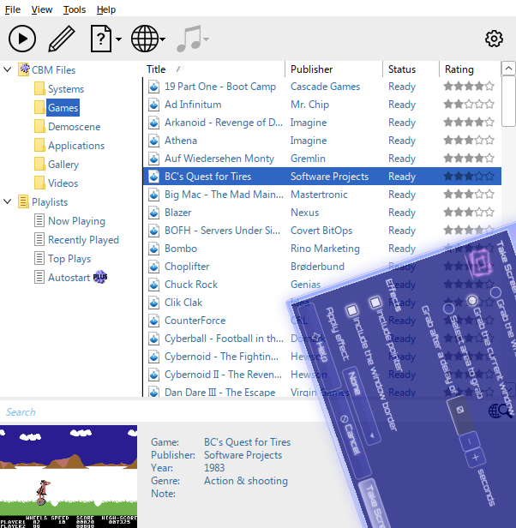
Task: Sort by the Rating column header
Action: [x=471, y=69]
